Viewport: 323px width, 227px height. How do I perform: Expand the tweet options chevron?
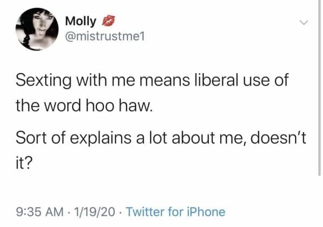coord(303,23)
